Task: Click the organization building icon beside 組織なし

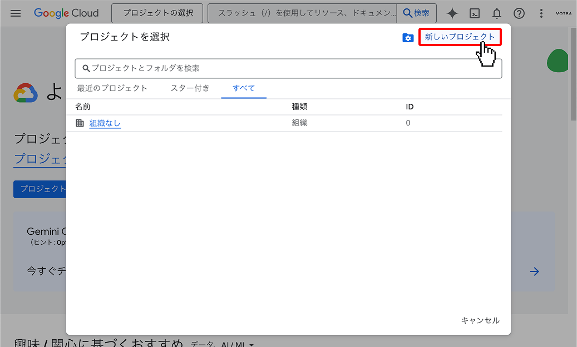Action: [x=80, y=123]
